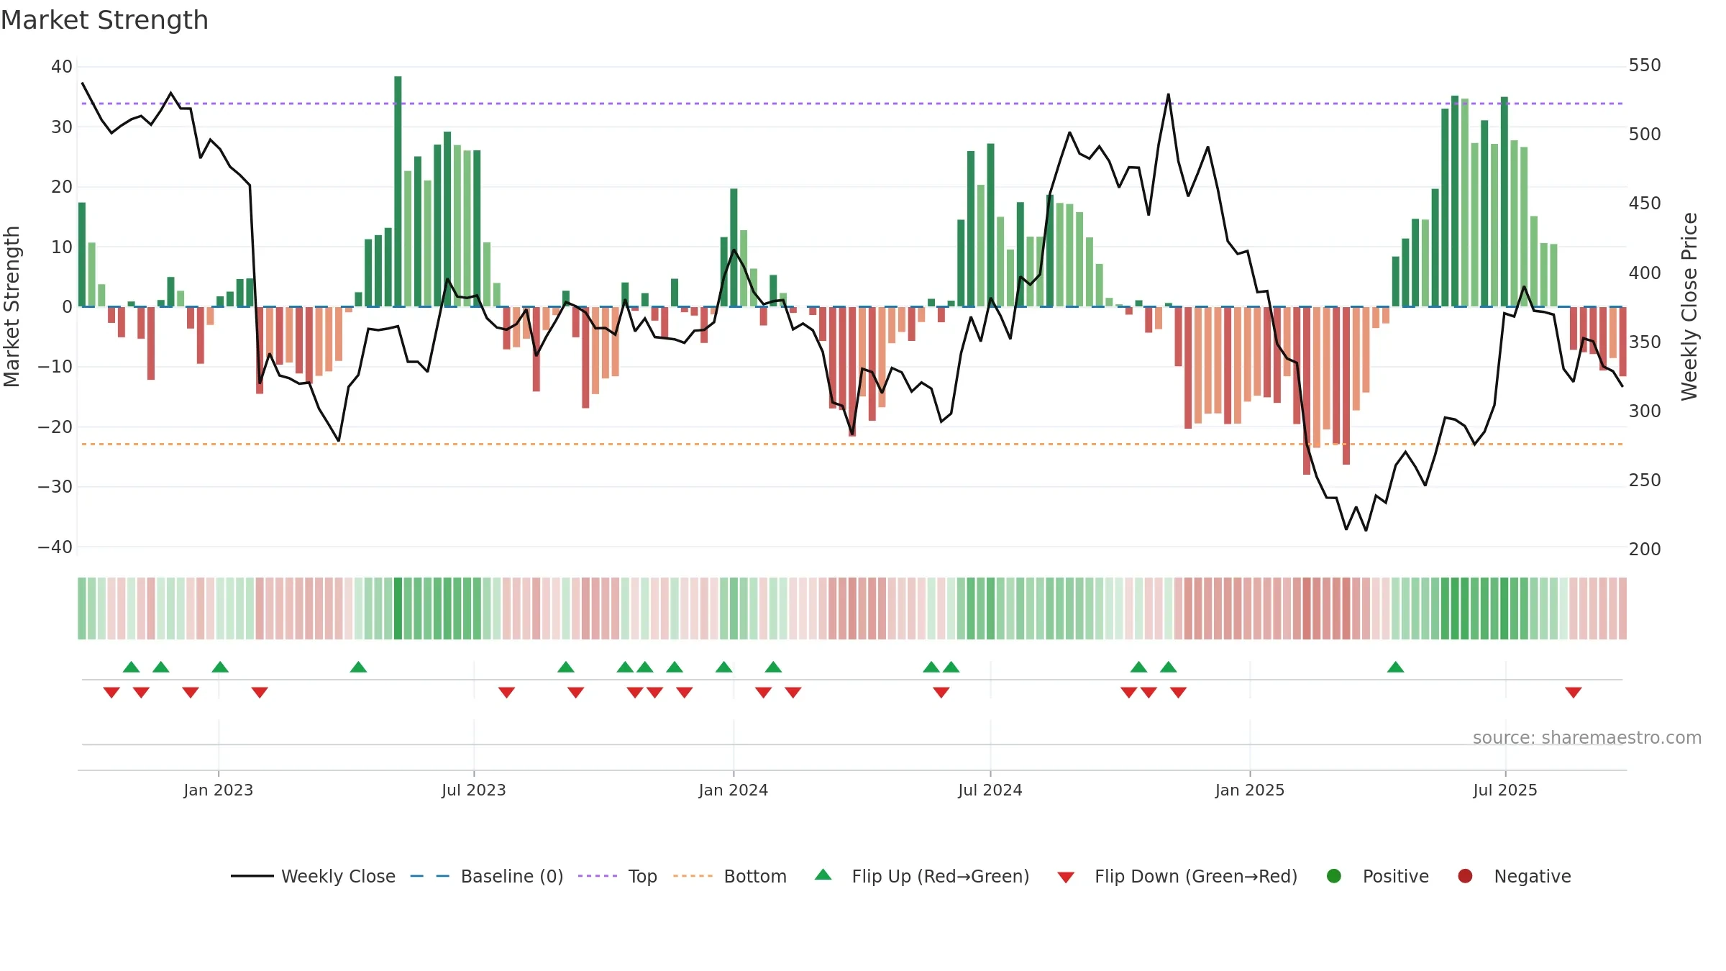This screenshot has width=1726, height=971.
Task: Select the Flip Down marker just after Jan 2023
Action: 260,693
